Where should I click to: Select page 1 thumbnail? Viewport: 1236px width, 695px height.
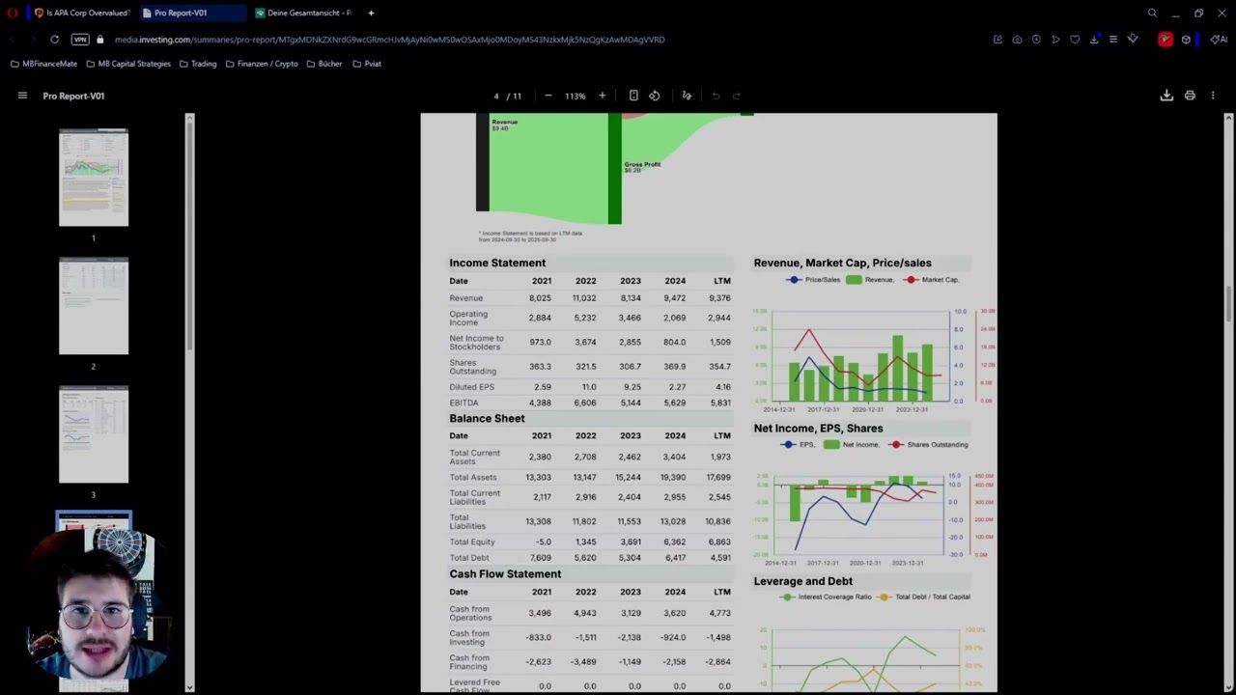[94, 179]
